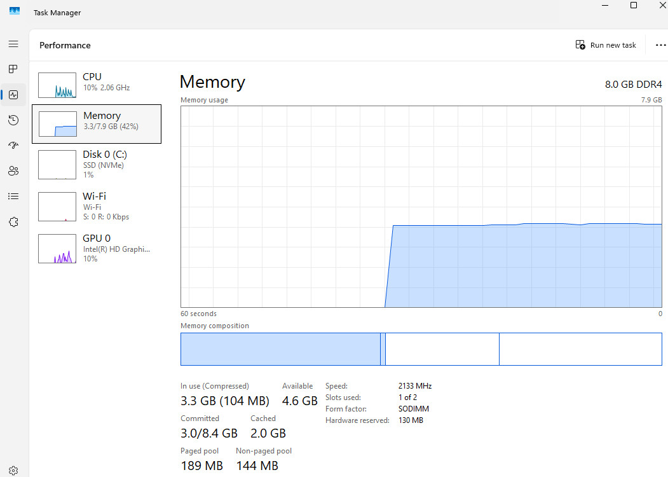
Task: Click the Memory usage graph
Action: coord(421,206)
